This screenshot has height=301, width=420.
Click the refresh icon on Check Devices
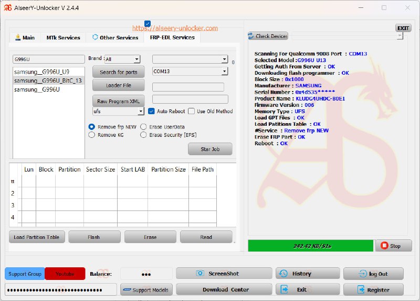tap(251, 36)
